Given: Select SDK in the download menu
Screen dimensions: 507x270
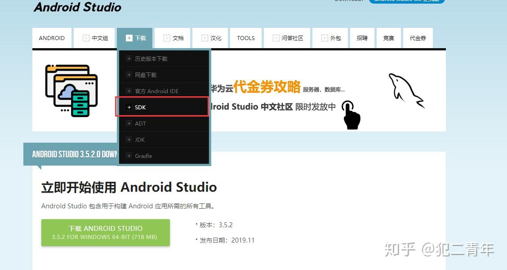Looking at the screenshot, I should pyautogui.click(x=164, y=107).
